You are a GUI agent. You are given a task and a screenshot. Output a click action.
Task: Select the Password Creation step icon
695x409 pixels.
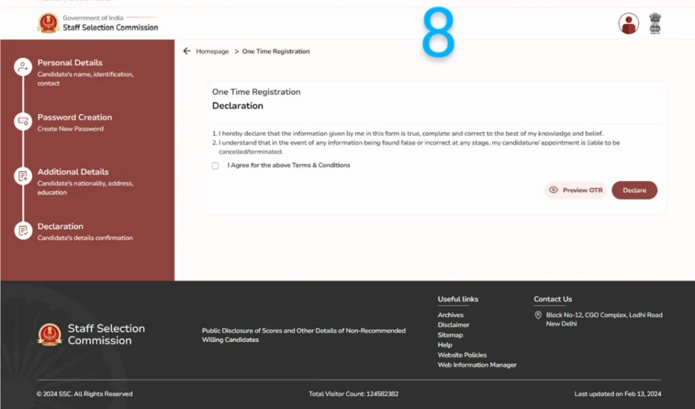pyautogui.click(x=23, y=121)
